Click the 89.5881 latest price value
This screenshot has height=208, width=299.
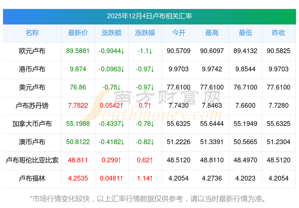tap(78, 51)
